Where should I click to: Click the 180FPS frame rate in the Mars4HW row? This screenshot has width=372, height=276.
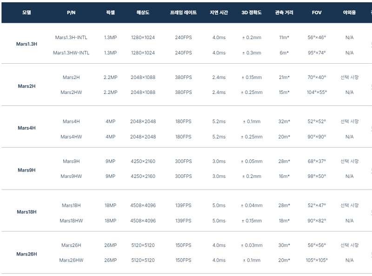tap(183, 137)
